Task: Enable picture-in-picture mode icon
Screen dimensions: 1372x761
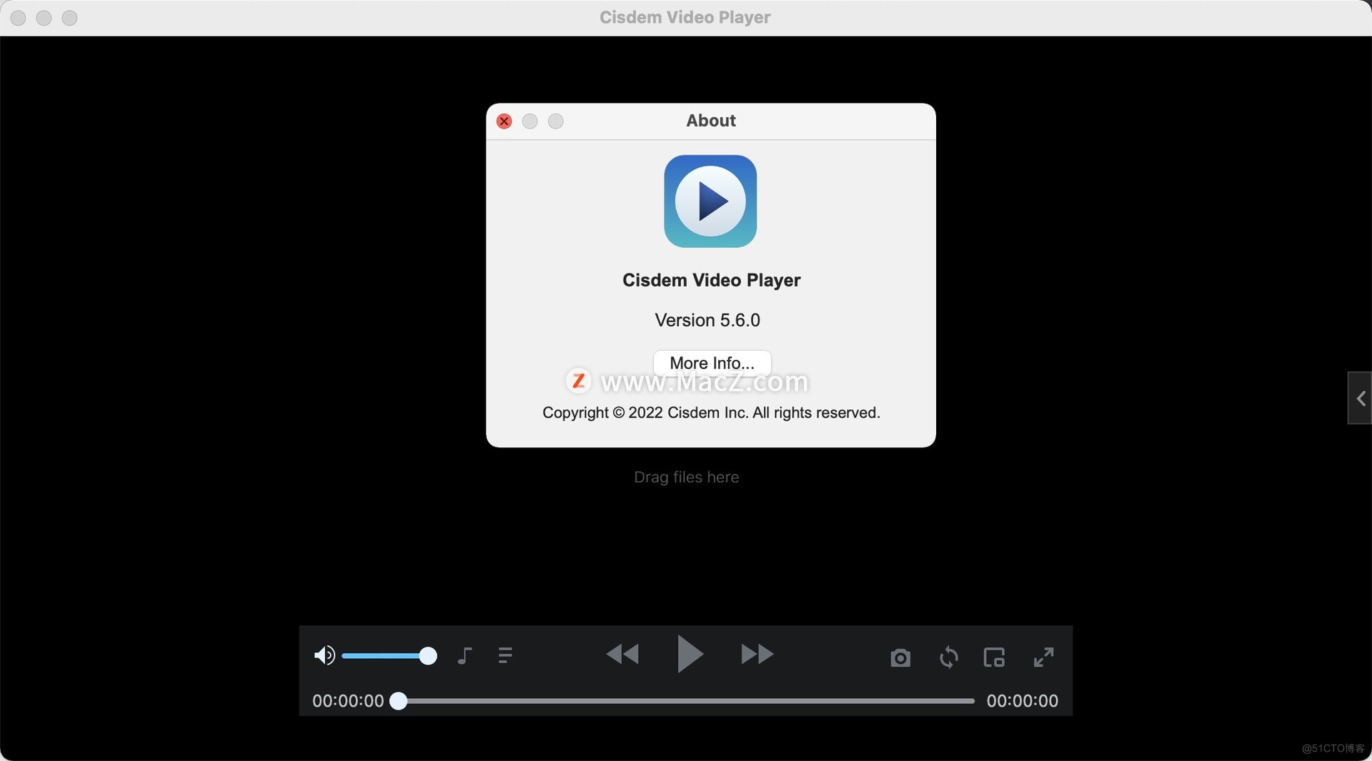Action: coord(994,657)
